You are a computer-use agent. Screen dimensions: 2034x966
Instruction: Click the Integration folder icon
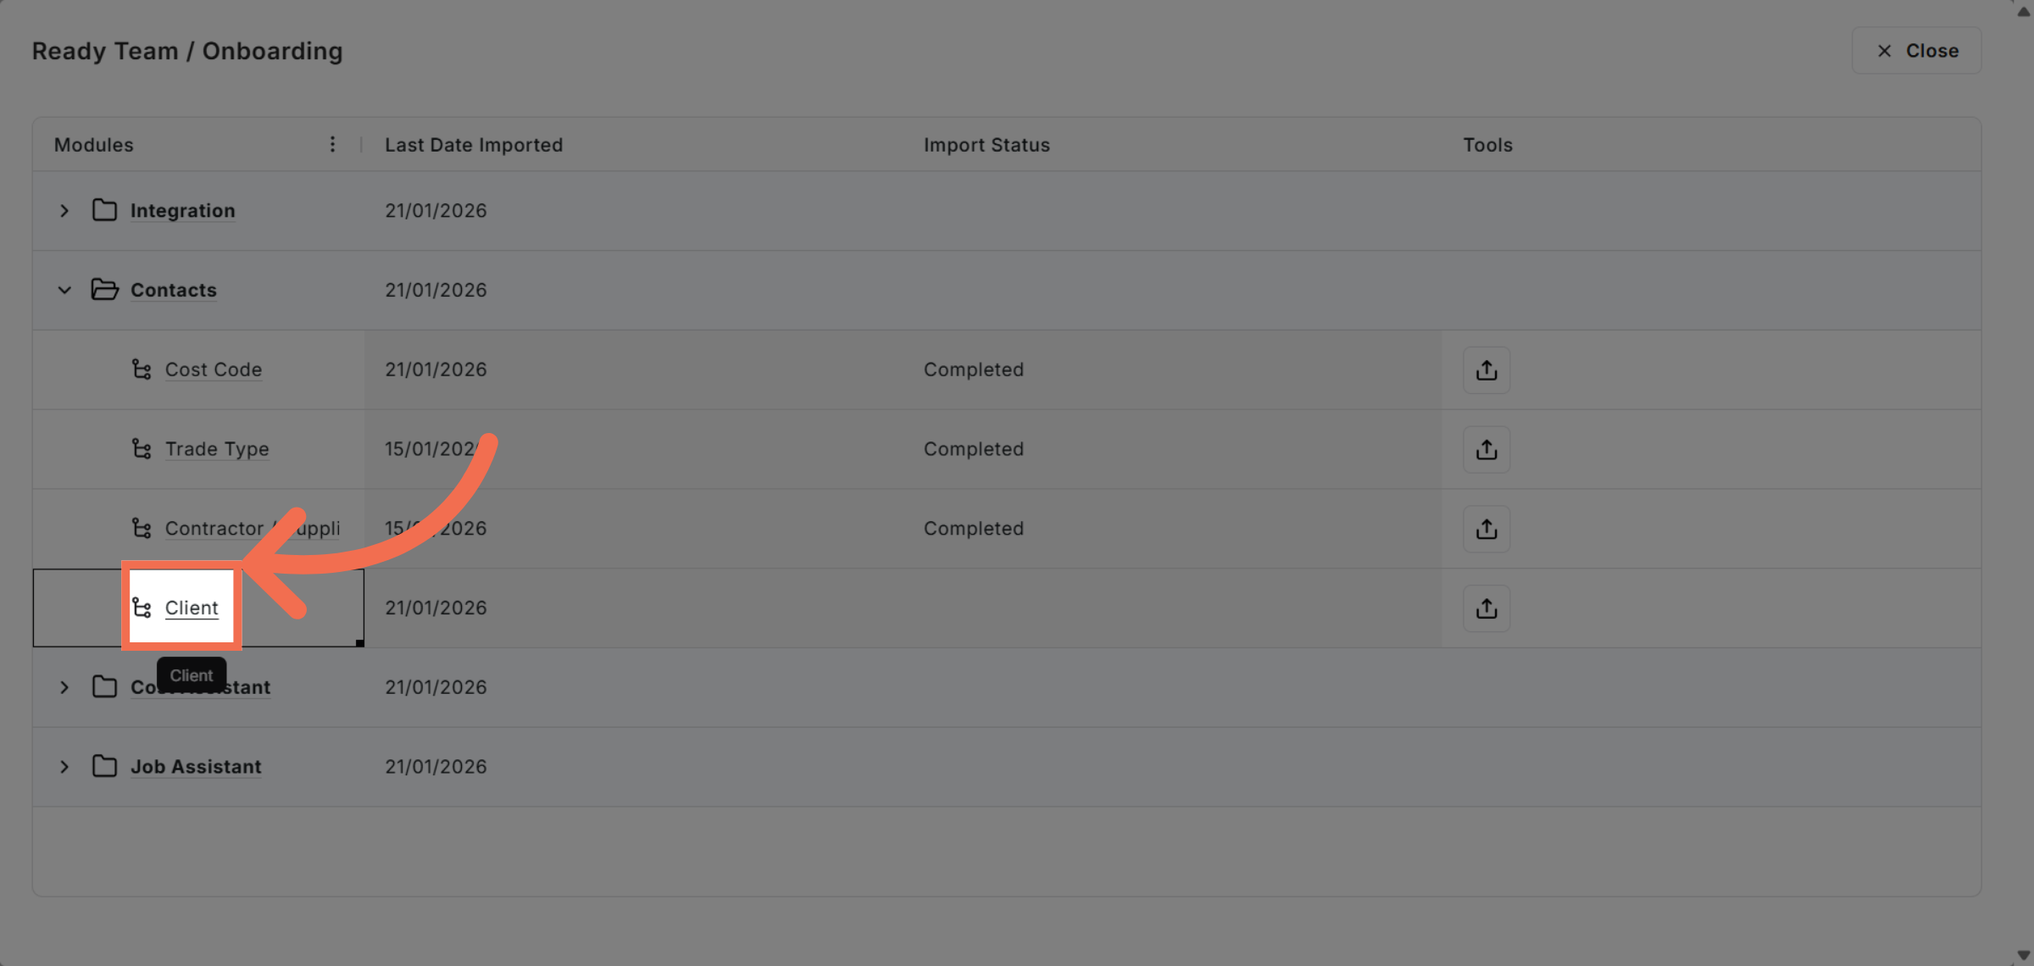pyautogui.click(x=104, y=210)
